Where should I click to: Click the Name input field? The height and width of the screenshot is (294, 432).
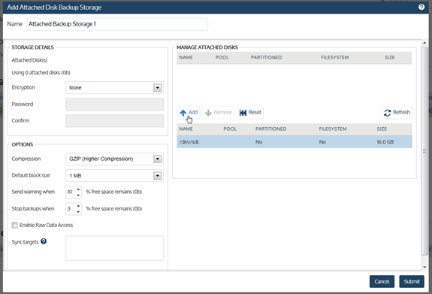click(117, 24)
